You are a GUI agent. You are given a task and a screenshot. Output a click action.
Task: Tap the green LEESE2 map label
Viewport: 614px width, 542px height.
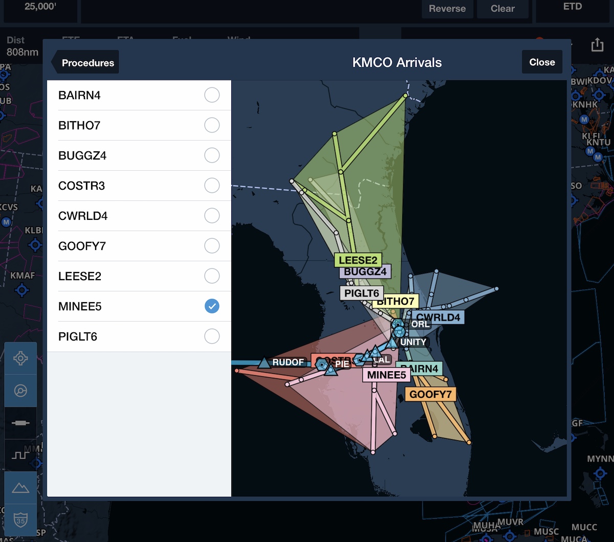358,260
